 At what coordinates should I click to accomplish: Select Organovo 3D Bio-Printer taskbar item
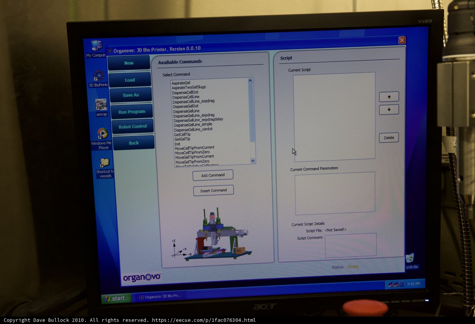tap(160, 297)
